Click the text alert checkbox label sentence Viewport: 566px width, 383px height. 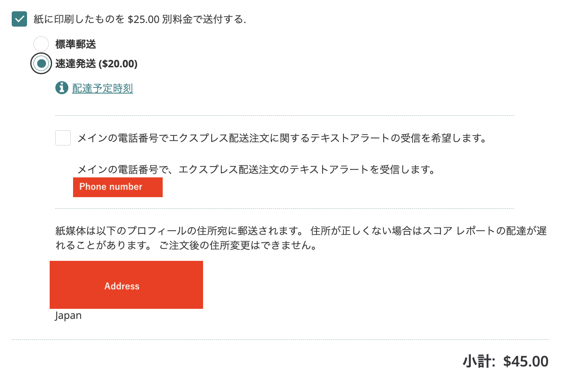[283, 138]
